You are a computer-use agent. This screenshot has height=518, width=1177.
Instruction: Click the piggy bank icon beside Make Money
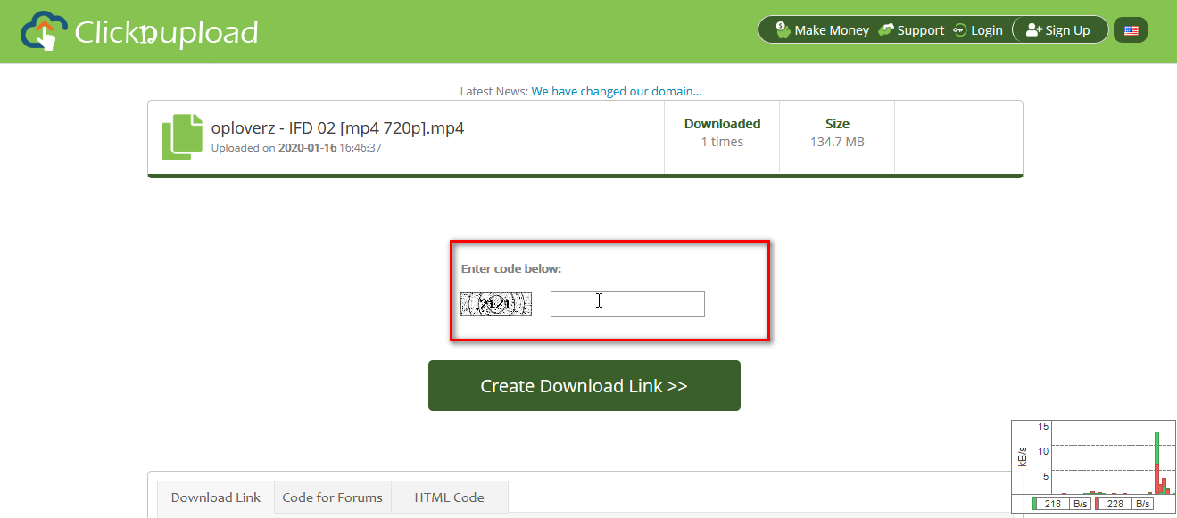(x=783, y=29)
